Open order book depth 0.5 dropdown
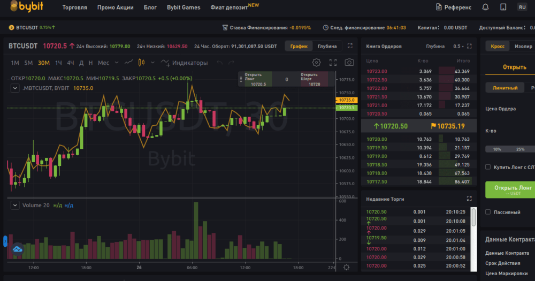The image size is (535, 281). pos(458,46)
